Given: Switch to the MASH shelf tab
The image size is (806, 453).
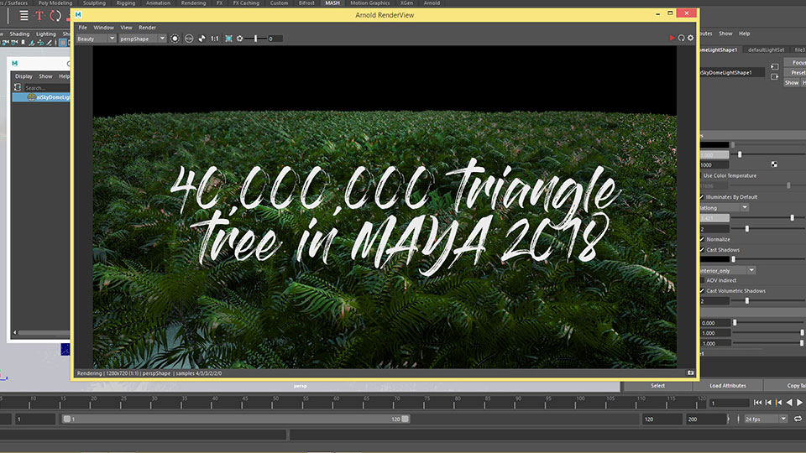Looking at the screenshot, I should point(332,3).
